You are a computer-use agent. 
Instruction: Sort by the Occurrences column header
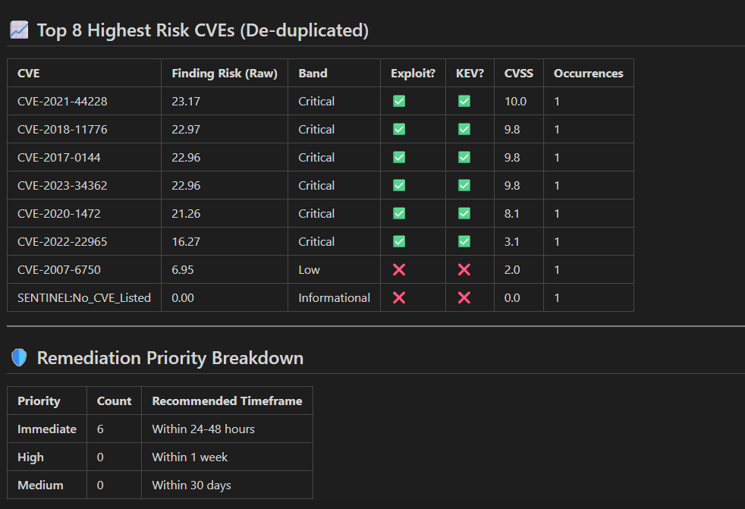point(587,73)
